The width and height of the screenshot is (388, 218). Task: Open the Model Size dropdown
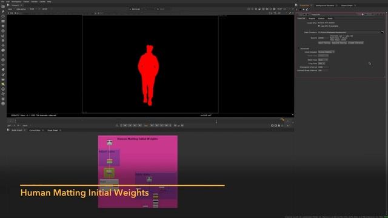click(x=323, y=56)
